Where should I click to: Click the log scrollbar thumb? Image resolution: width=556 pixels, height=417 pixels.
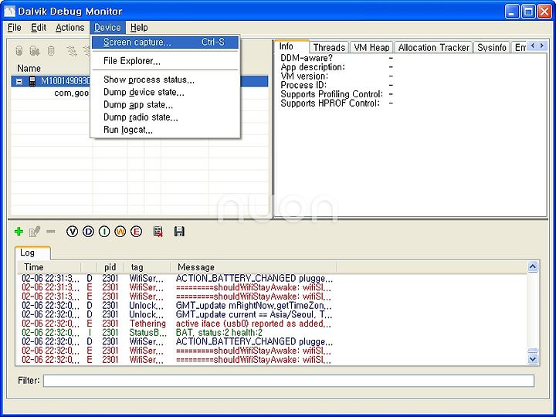[x=533, y=351]
